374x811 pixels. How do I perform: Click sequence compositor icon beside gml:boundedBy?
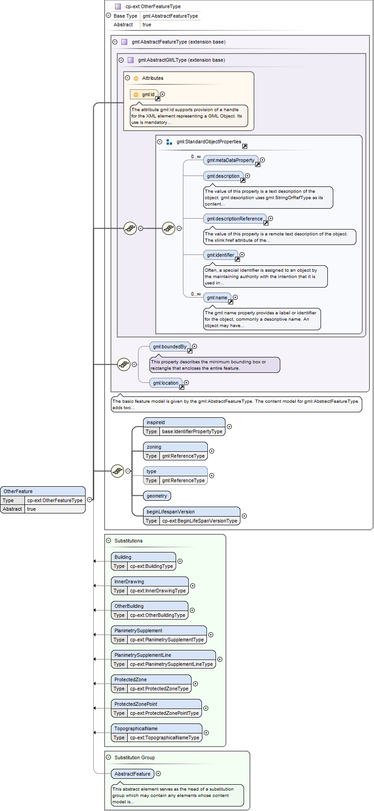click(124, 364)
